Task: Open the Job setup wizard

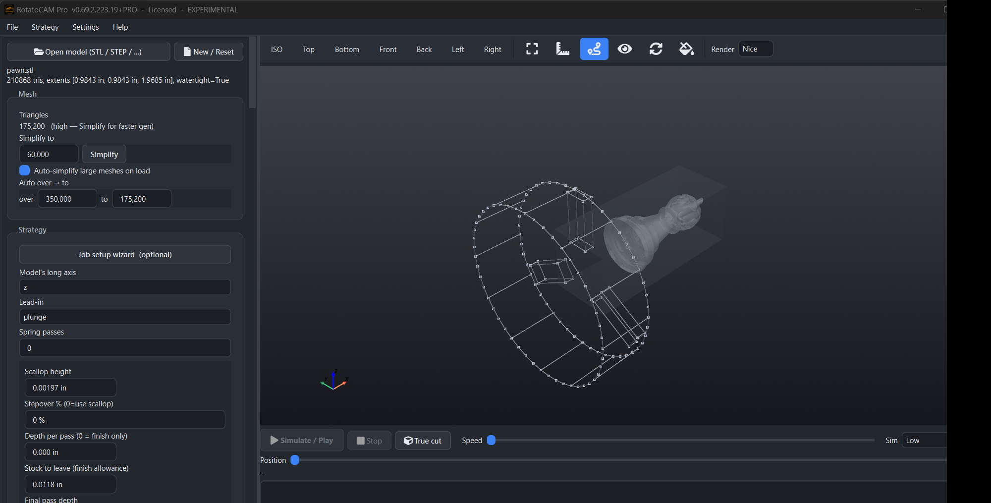Action: (x=125, y=255)
